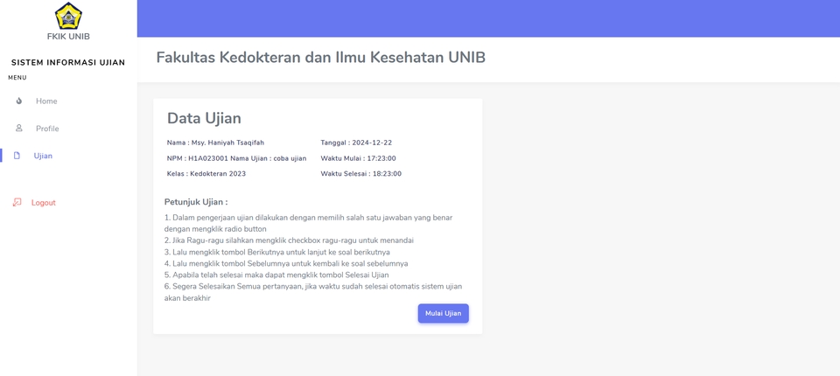Go to the Profile page

click(x=47, y=129)
